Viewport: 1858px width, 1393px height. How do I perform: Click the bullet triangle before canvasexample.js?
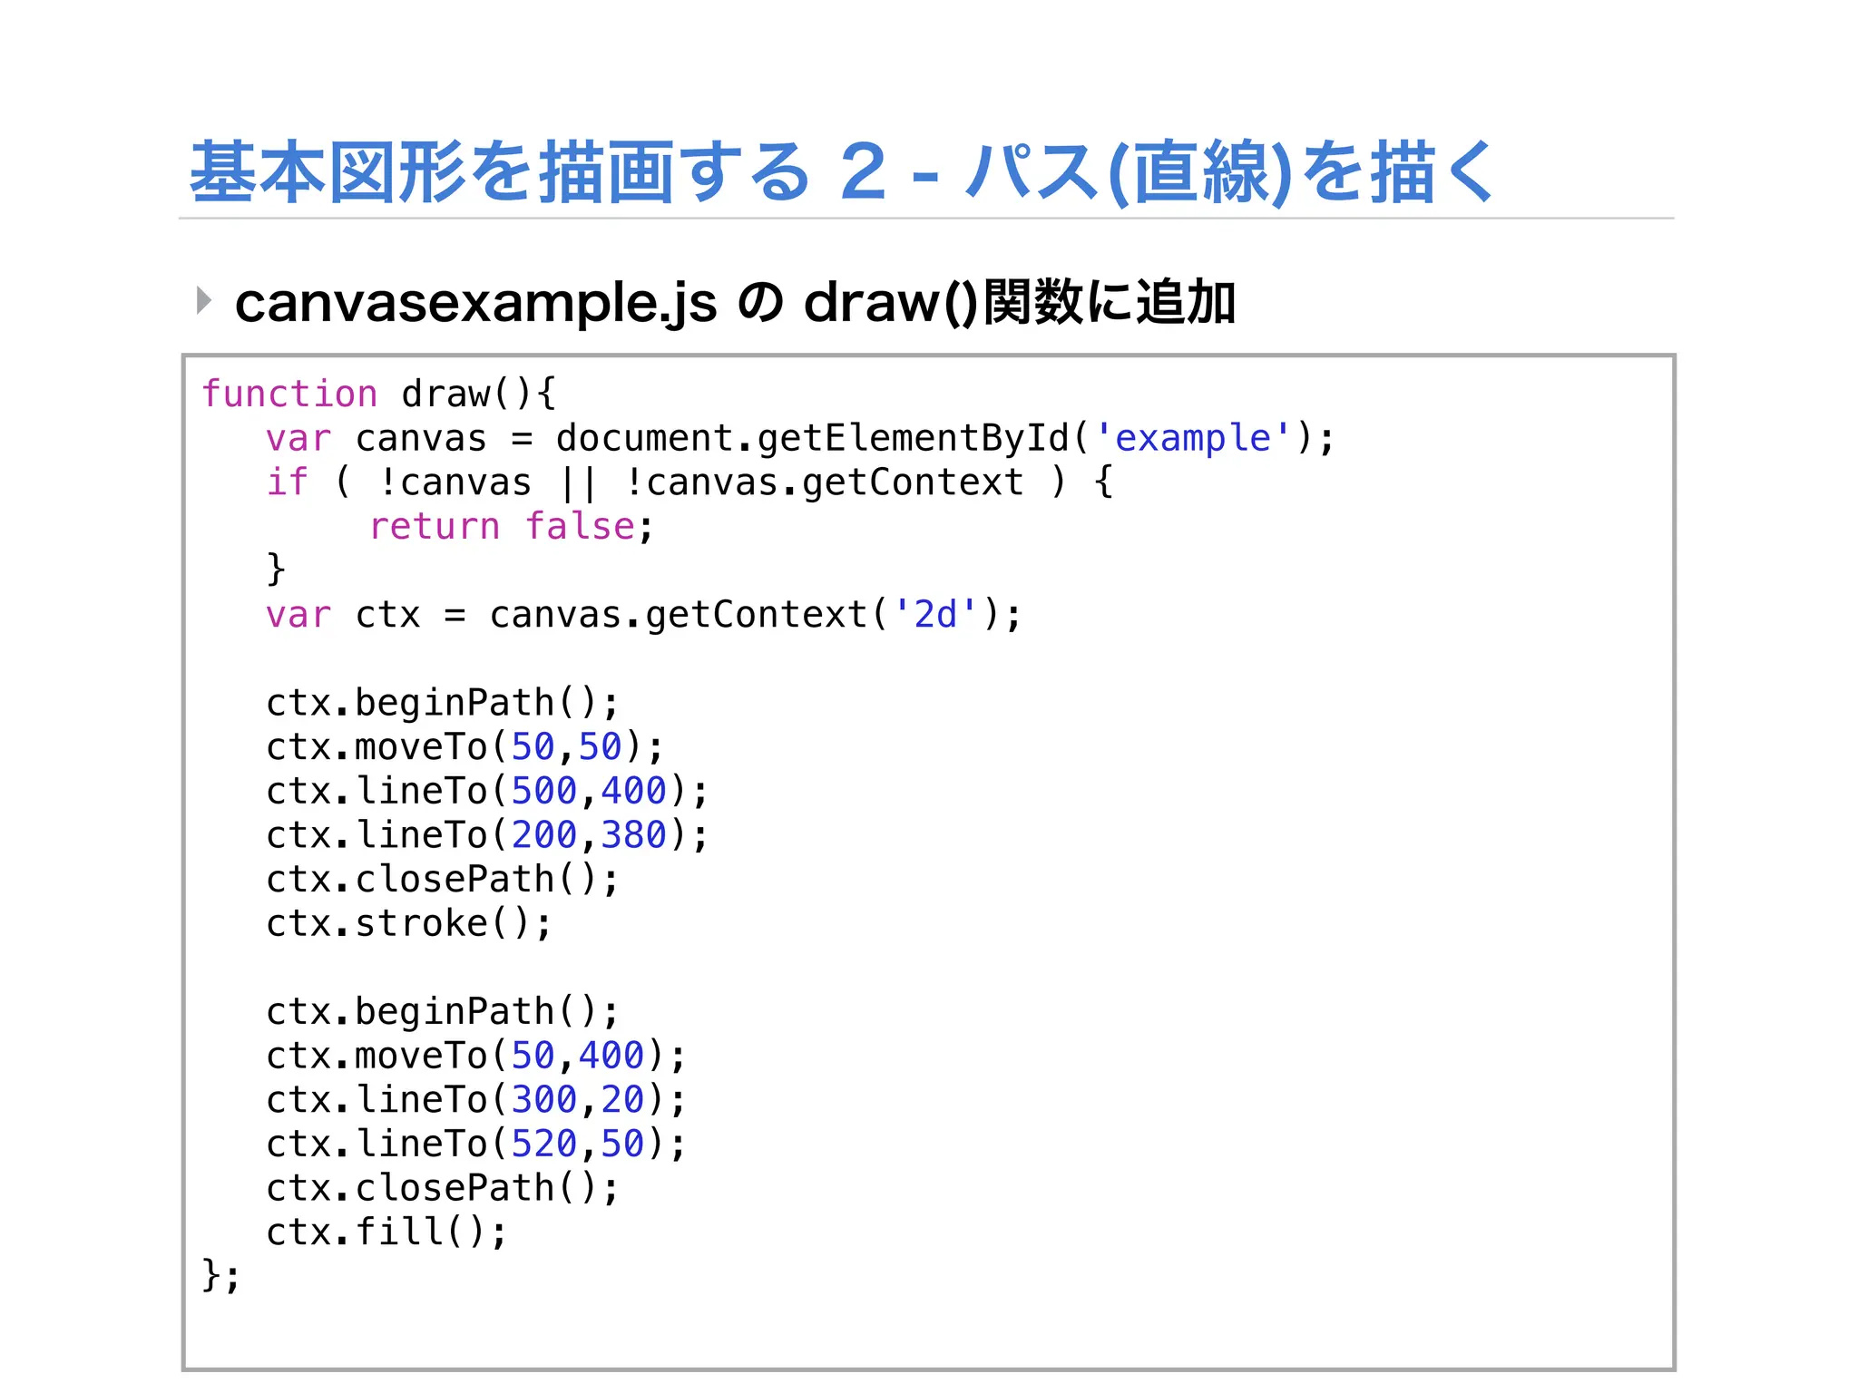204,300
